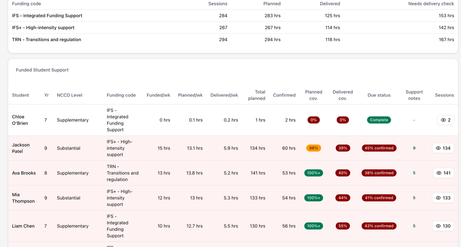Click the 284 sessions value

tap(223, 16)
